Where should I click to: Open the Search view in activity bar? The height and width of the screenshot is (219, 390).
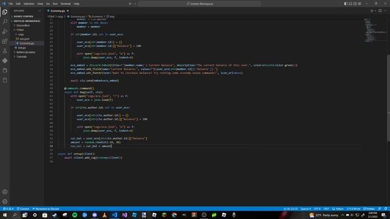point(5,22)
